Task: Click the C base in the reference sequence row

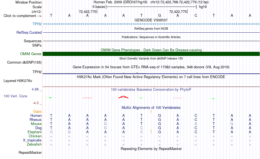Action: click(196, 15)
